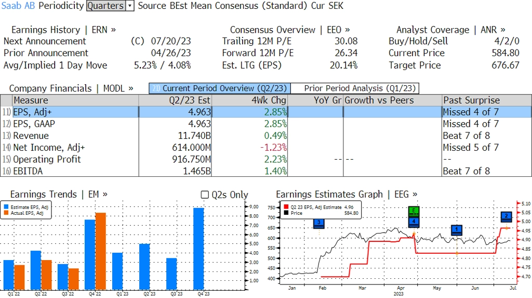The height and width of the screenshot is (298, 532).
Task: Click the 916.750M operating profit estimate
Action: (191, 159)
